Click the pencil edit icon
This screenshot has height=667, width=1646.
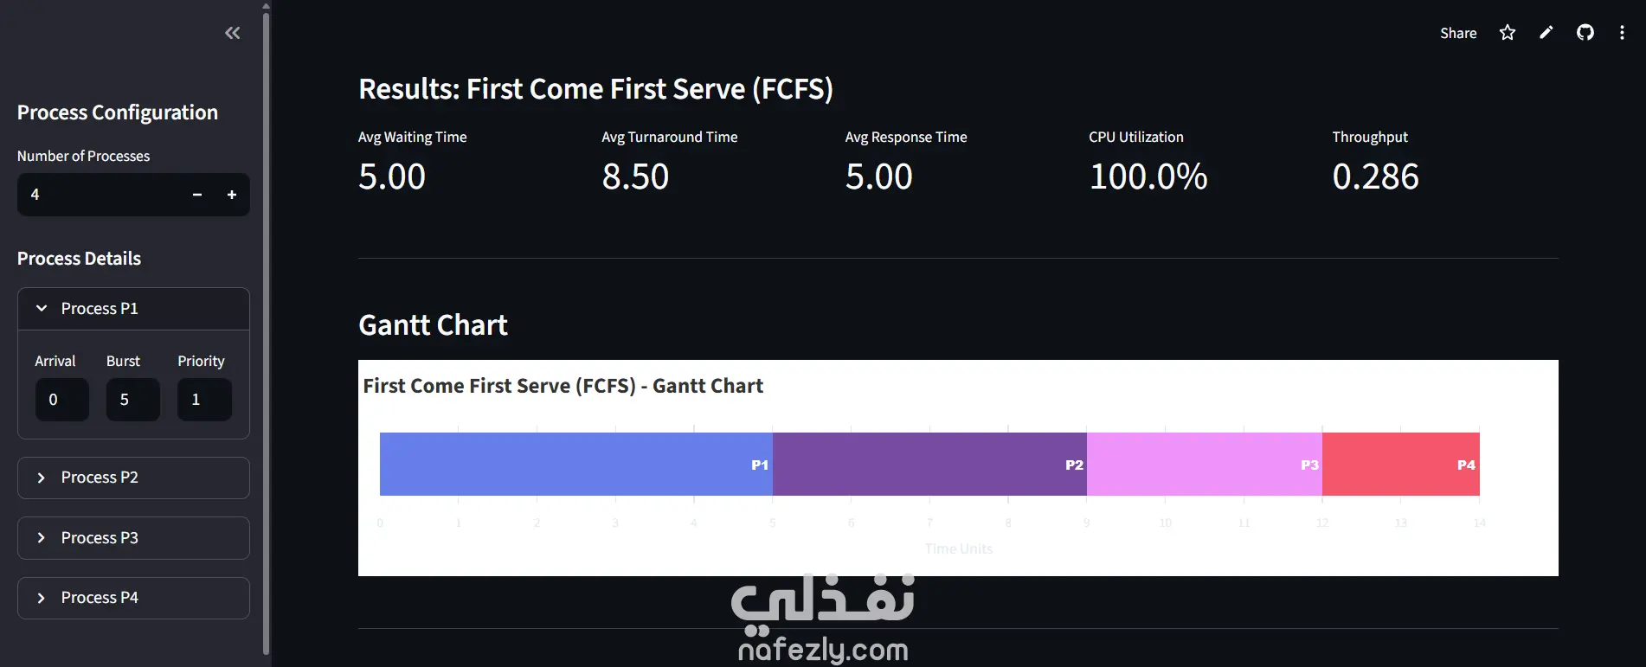tap(1546, 33)
